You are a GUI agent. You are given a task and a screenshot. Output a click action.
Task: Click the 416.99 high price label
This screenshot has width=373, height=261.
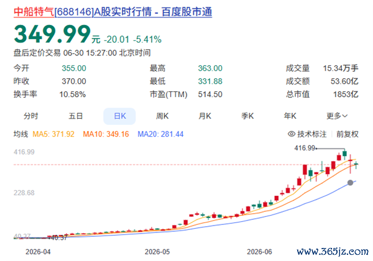point(305,148)
